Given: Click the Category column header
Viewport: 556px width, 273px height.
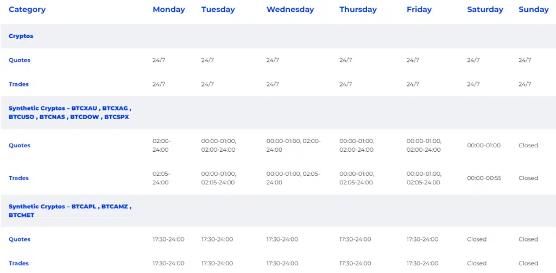Looking at the screenshot, I should click(x=27, y=10).
